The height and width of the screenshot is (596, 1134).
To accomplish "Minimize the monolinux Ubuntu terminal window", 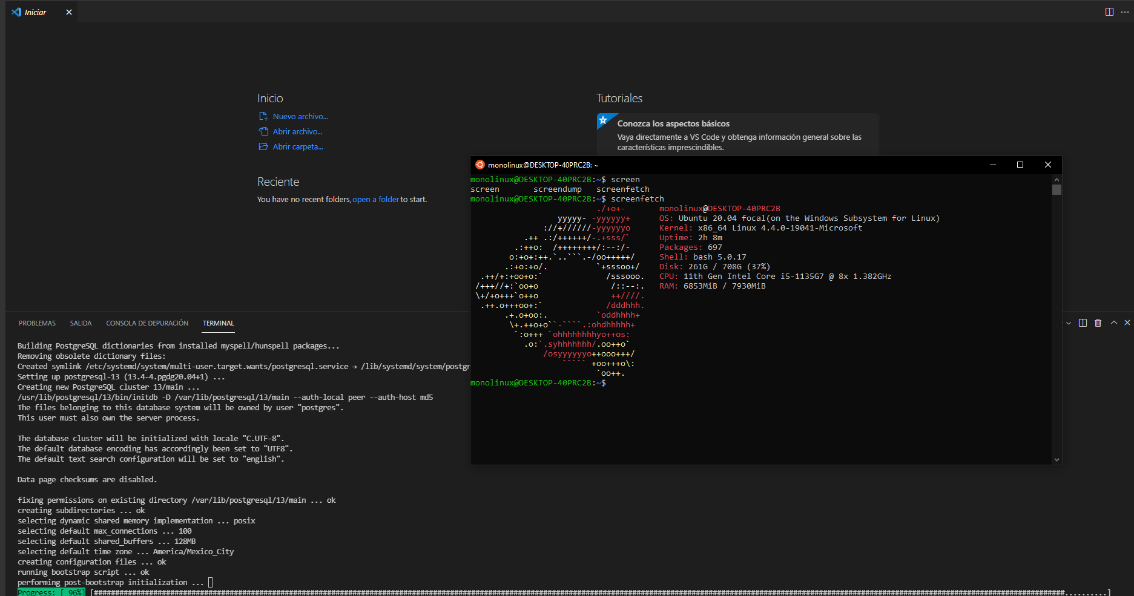I will [x=993, y=165].
